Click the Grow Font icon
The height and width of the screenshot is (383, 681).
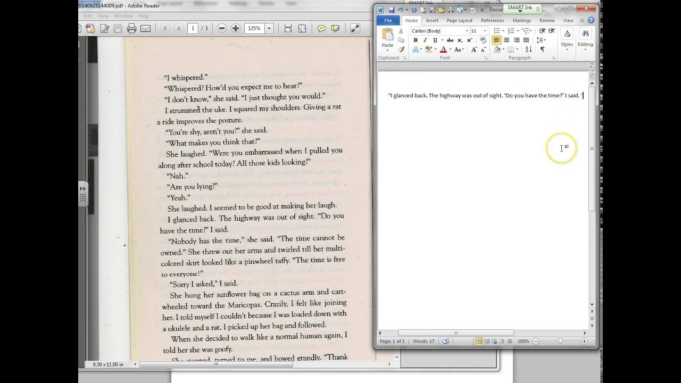point(474,49)
